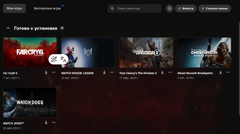Click the Готово к установке heading
Viewport: 240px width, 134px height.
point(36,28)
